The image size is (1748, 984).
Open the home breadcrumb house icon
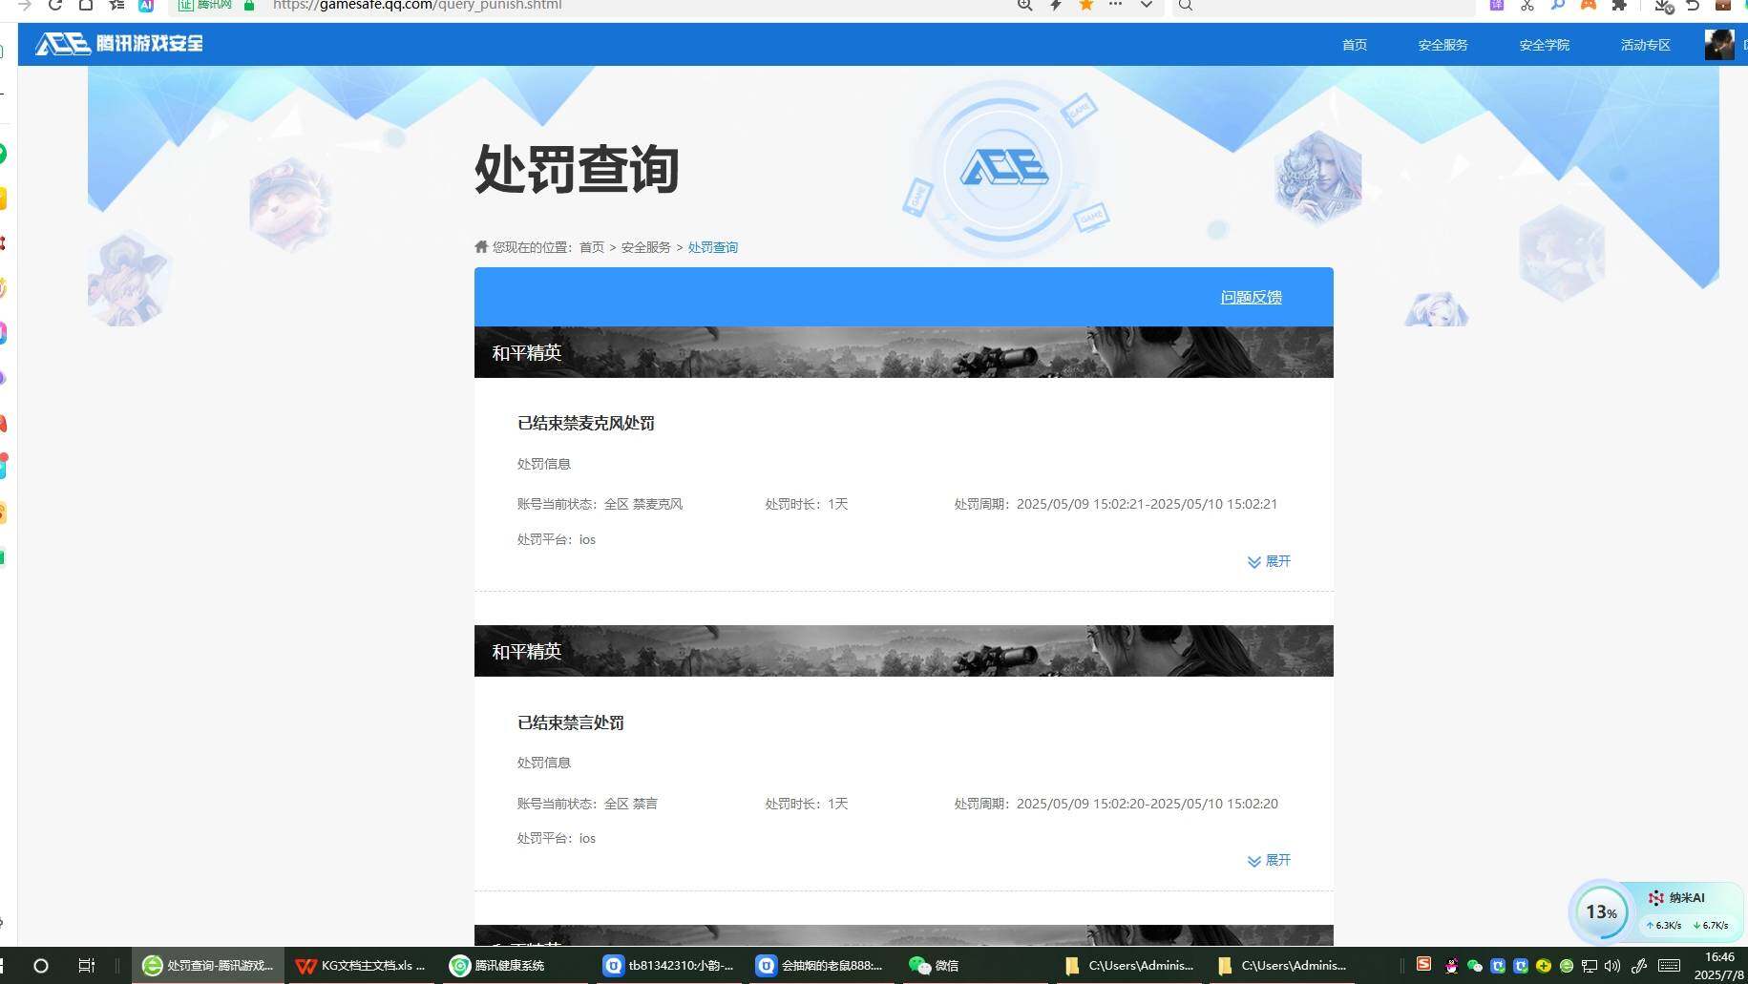click(481, 246)
